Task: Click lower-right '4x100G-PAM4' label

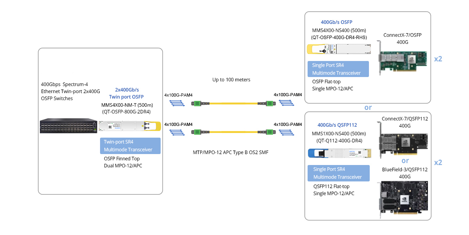Action: pyautogui.click(x=288, y=124)
